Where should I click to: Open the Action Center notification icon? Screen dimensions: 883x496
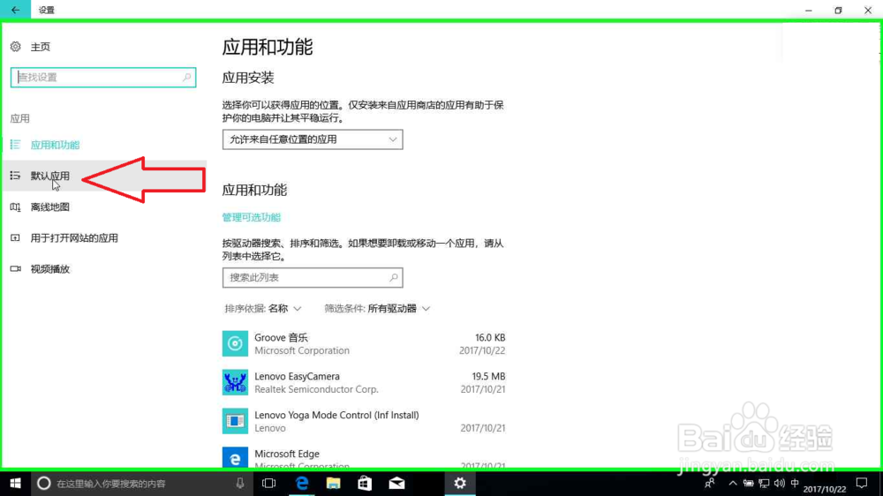click(862, 483)
